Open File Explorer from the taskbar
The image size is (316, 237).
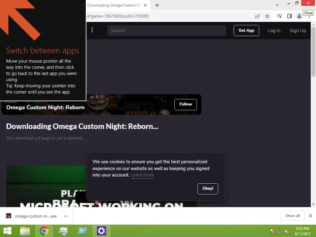tap(25, 231)
